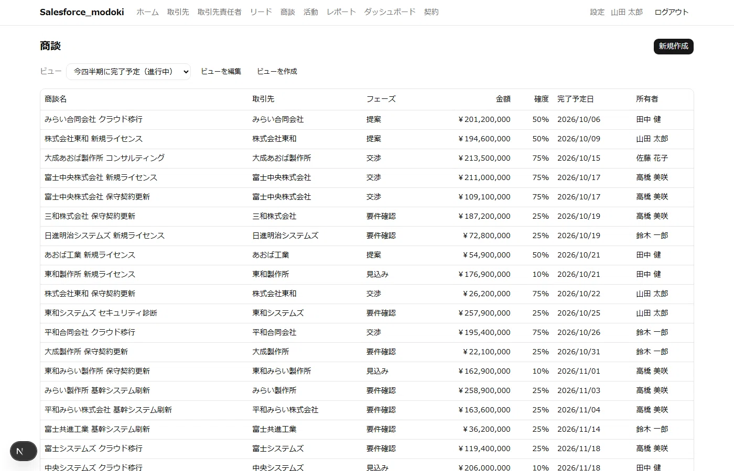This screenshot has height=471, width=734.
Task: Go to レポート page
Action: click(341, 12)
